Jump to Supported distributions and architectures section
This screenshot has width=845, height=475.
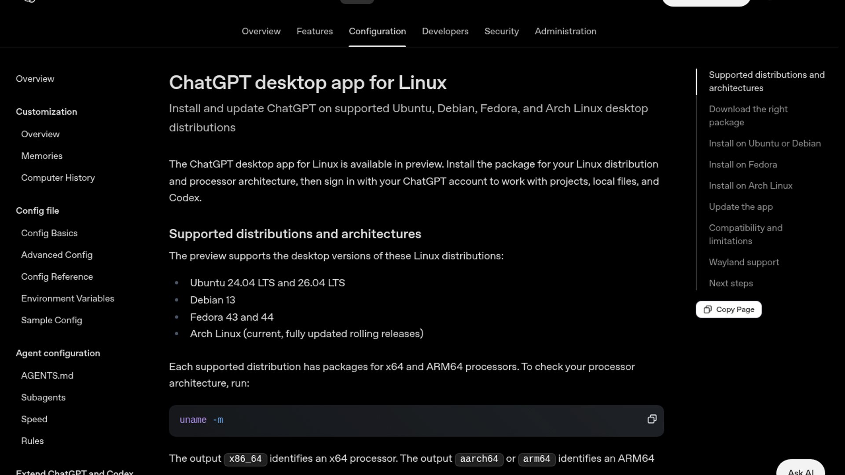tap(767, 81)
